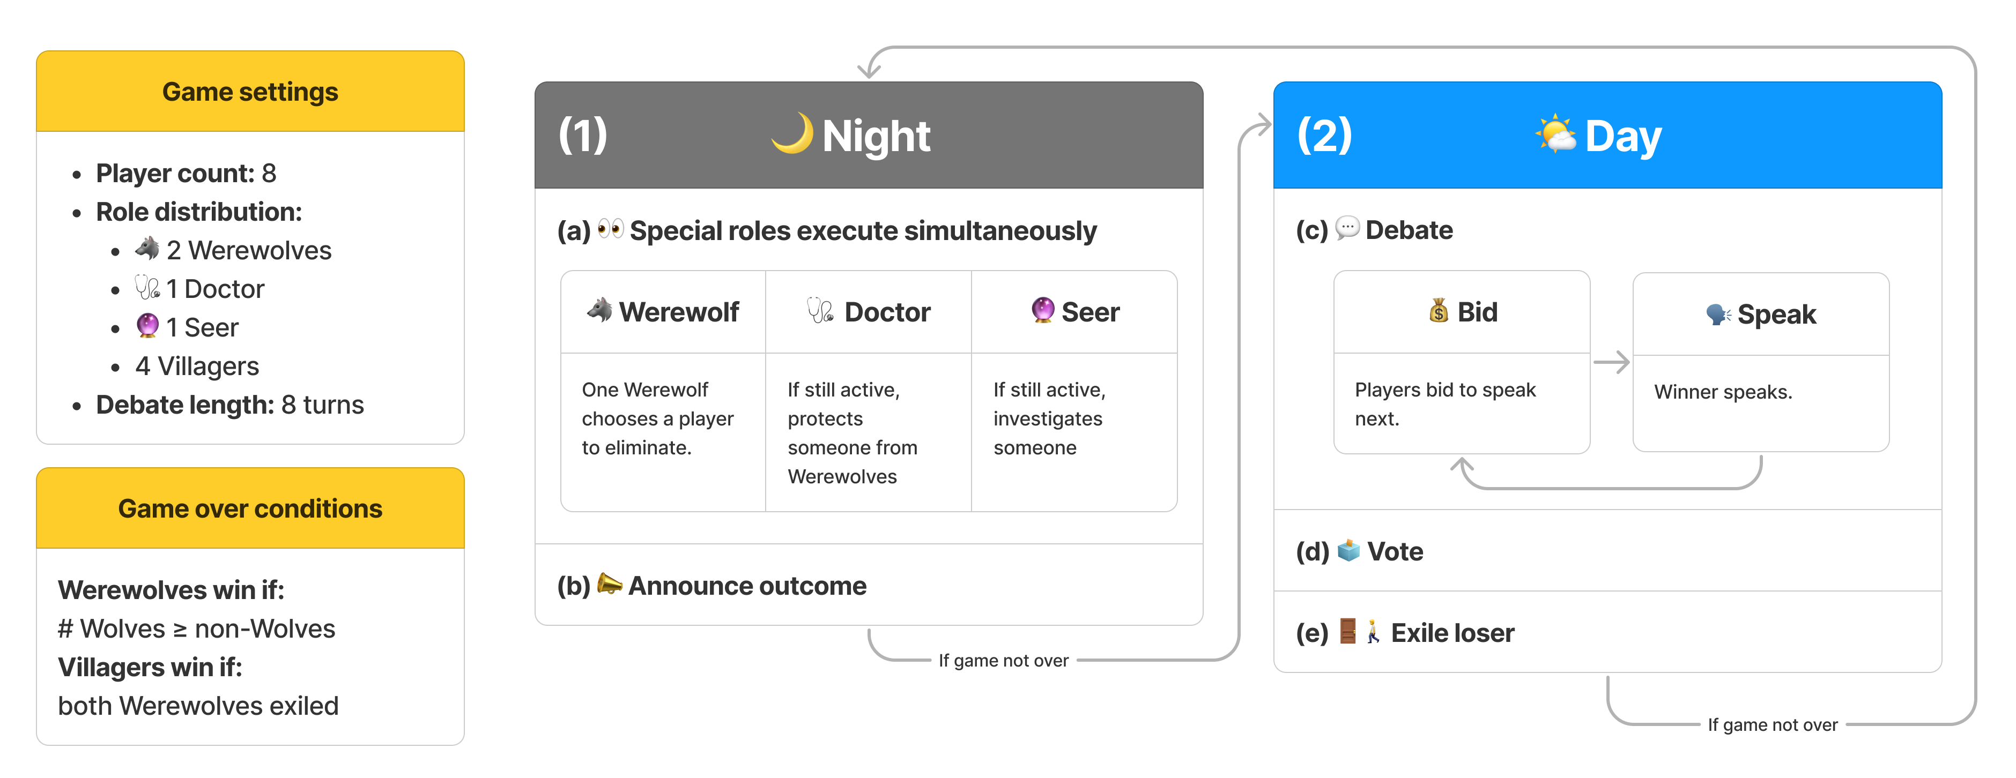This screenshot has height=778, width=2016.
Task: Click the ballot box icon beside Vote
Action: pos(1348,550)
